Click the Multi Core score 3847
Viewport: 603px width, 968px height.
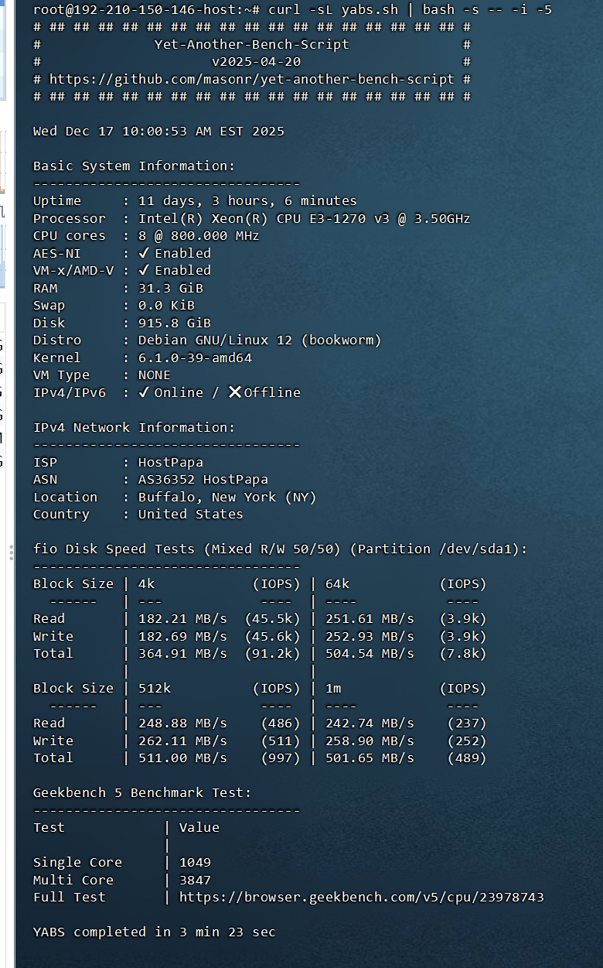click(x=195, y=880)
